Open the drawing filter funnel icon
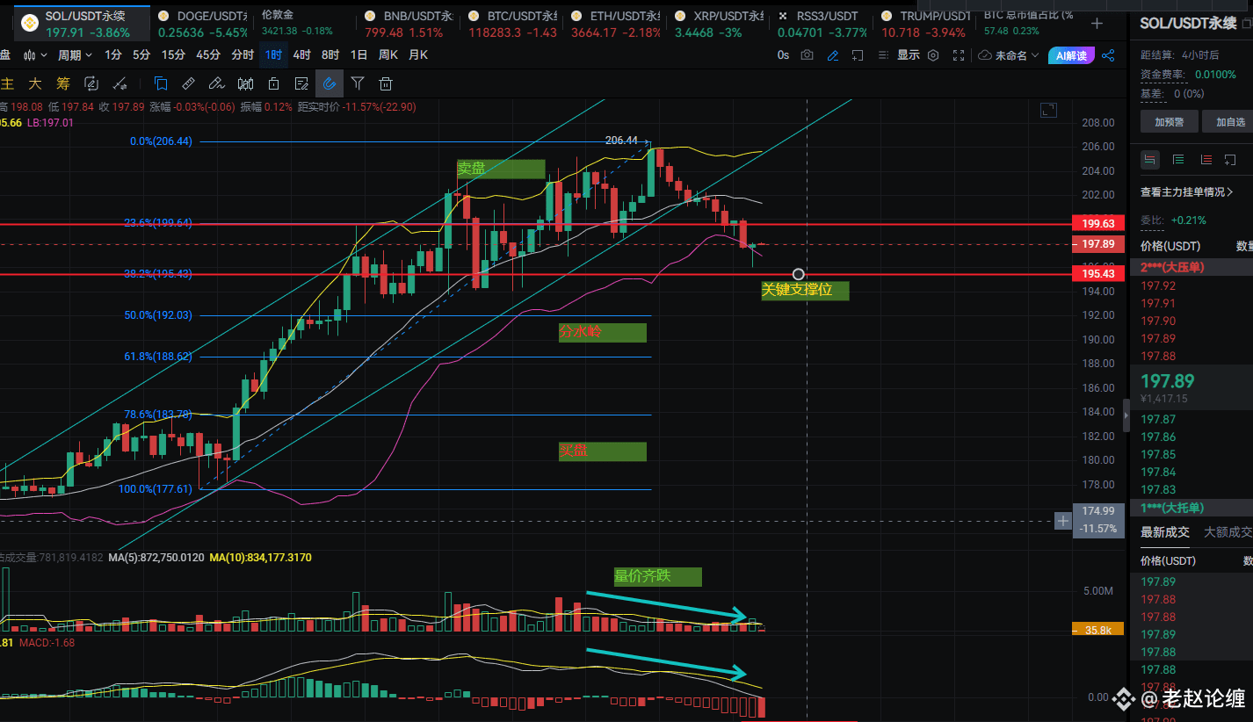 click(358, 84)
